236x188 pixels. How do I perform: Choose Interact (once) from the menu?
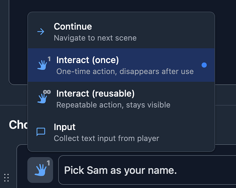click(121, 65)
